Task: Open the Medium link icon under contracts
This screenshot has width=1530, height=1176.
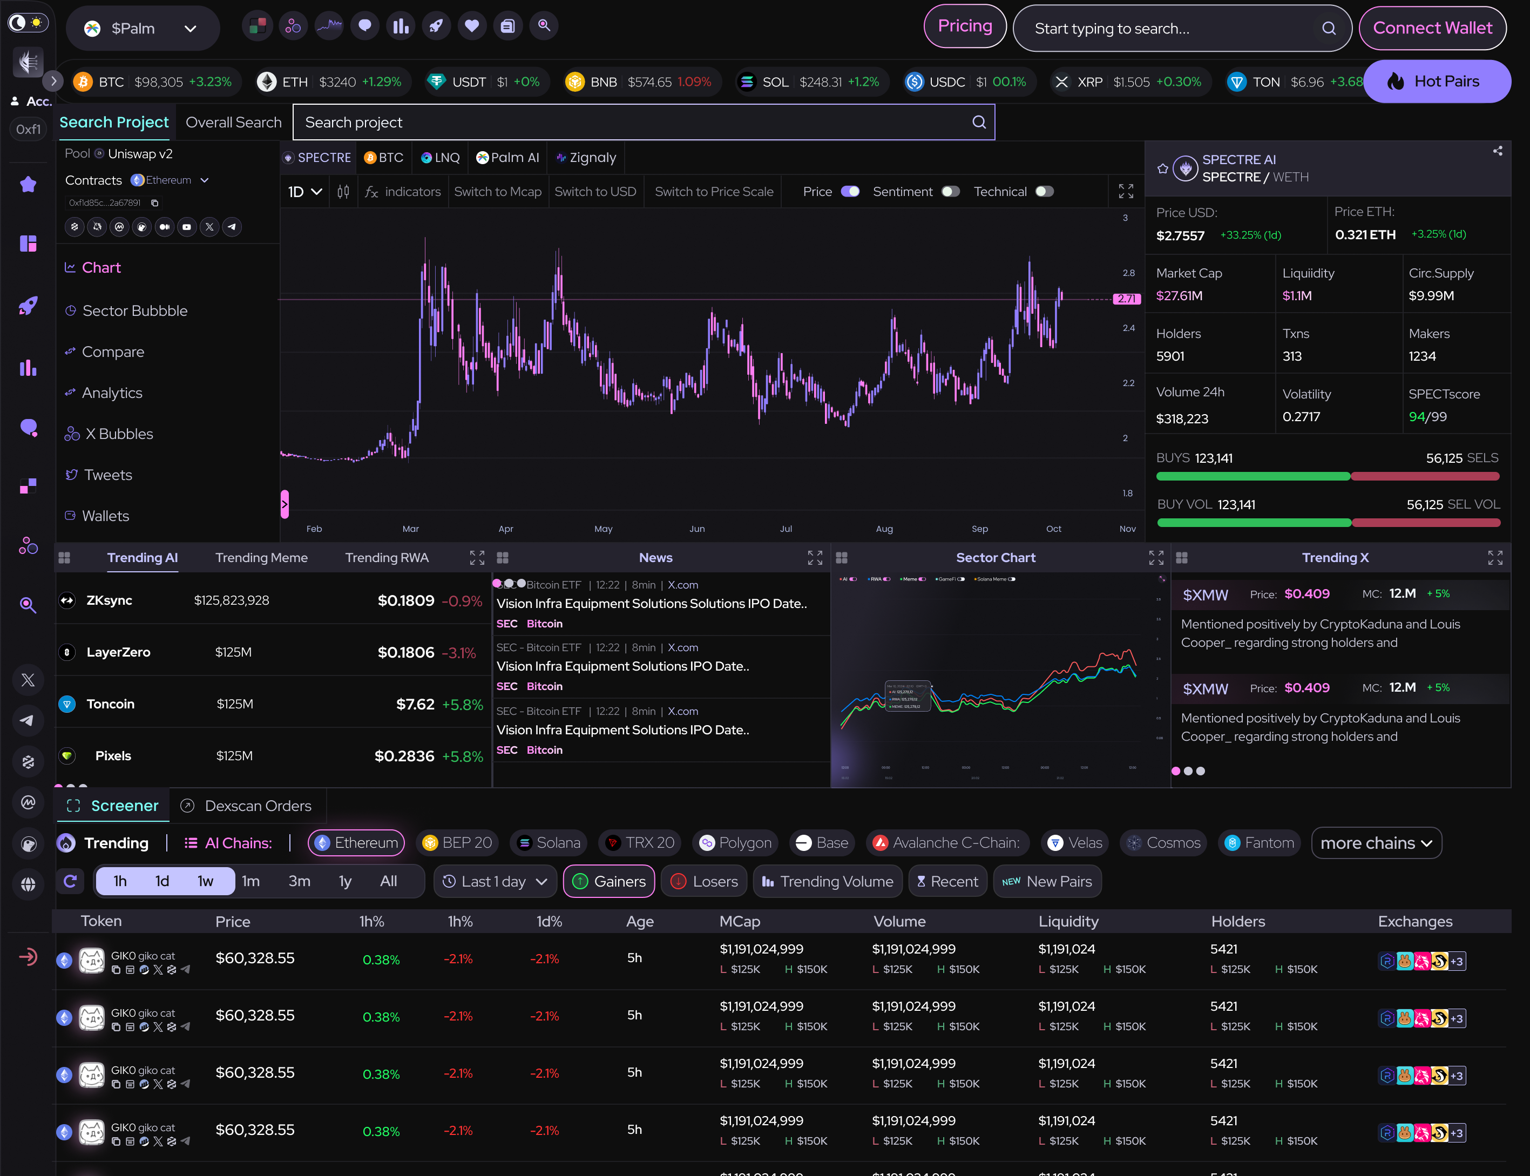Action: 165,227
